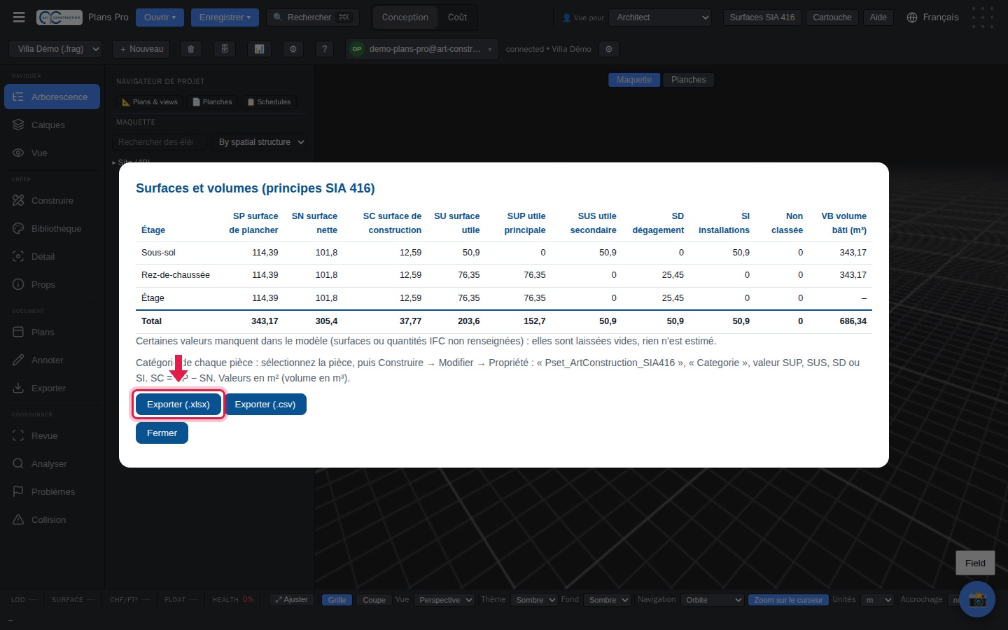Click the gear next to connected Villa Démo

click(x=609, y=49)
